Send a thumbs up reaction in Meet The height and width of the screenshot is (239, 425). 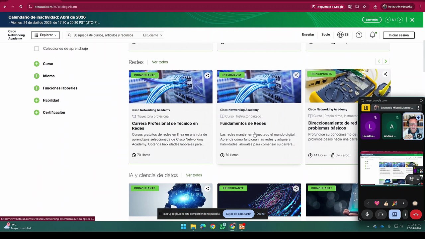385,203
